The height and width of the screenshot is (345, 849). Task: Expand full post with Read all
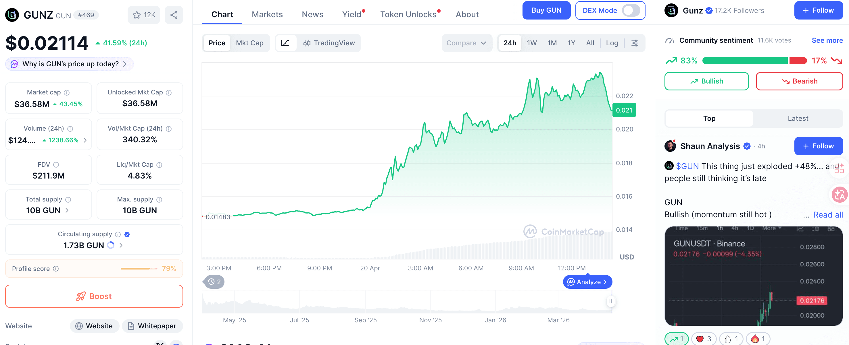click(828, 215)
